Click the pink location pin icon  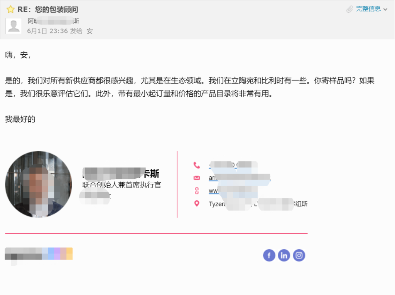pos(197,203)
